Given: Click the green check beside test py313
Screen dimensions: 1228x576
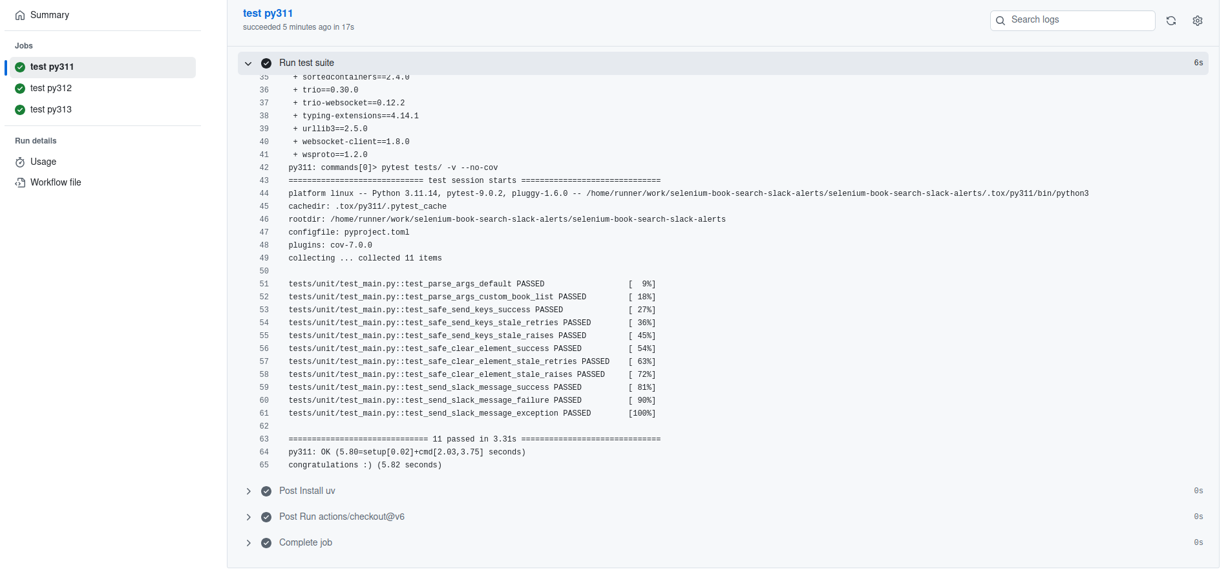Looking at the screenshot, I should pos(20,110).
